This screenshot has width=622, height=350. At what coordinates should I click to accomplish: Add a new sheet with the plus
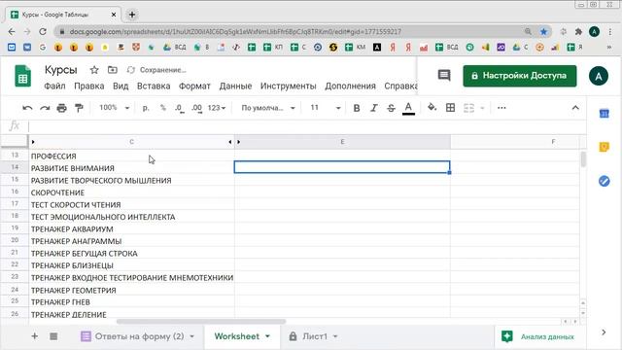[x=35, y=336]
